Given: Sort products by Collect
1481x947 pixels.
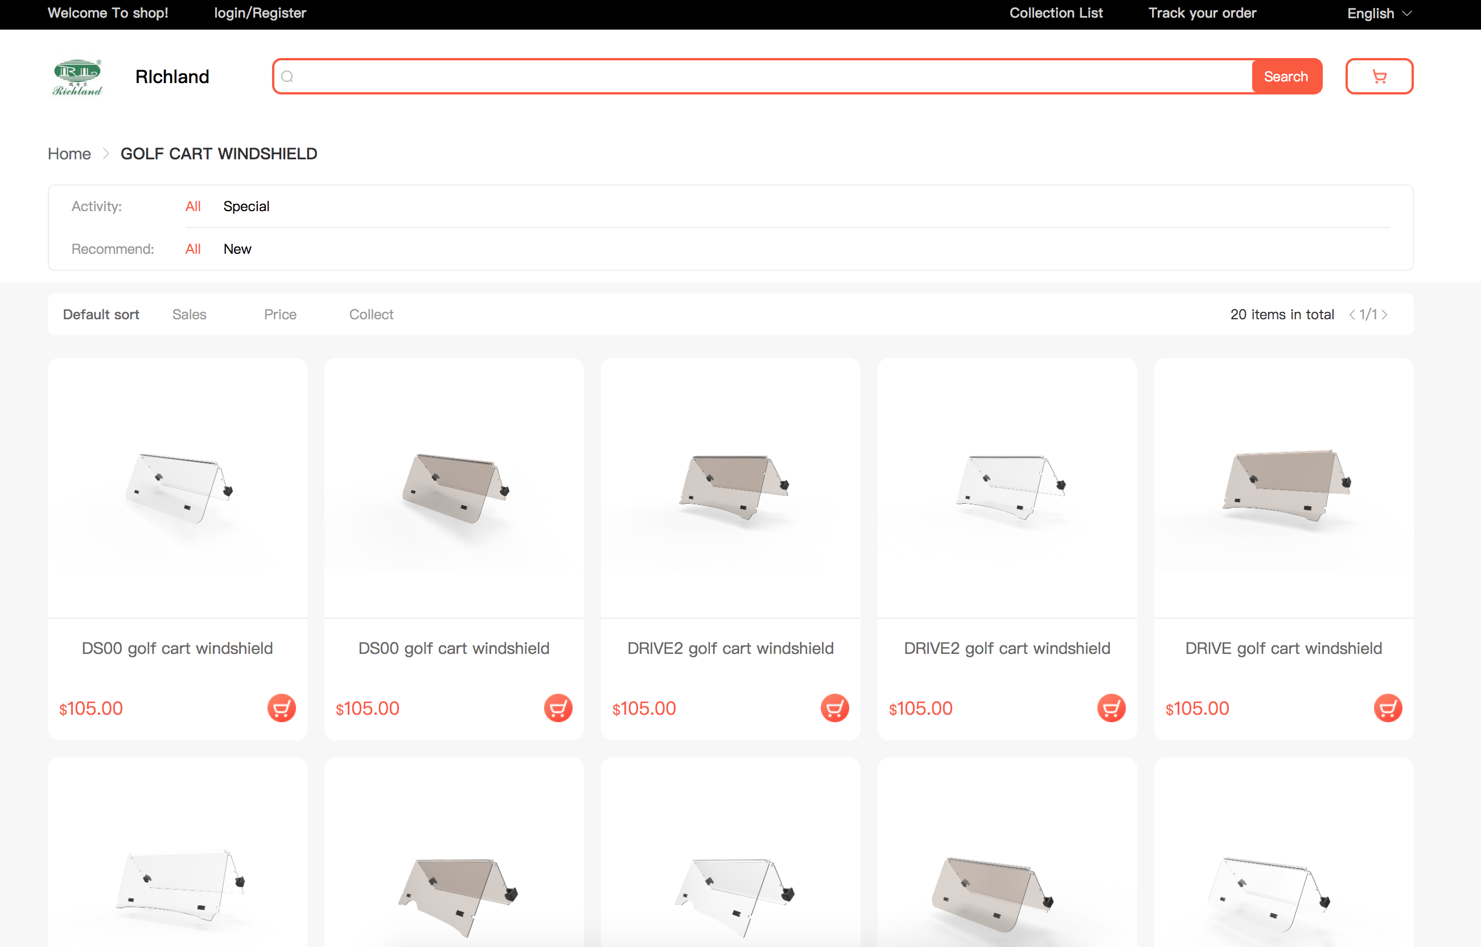Looking at the screenshot, I should (x=372, y=314).
